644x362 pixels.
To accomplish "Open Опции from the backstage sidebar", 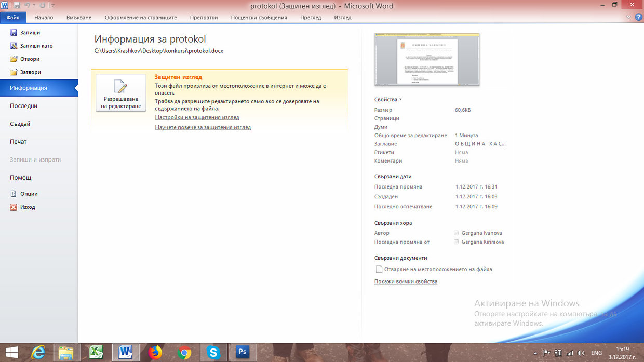I will click(29, 194).
